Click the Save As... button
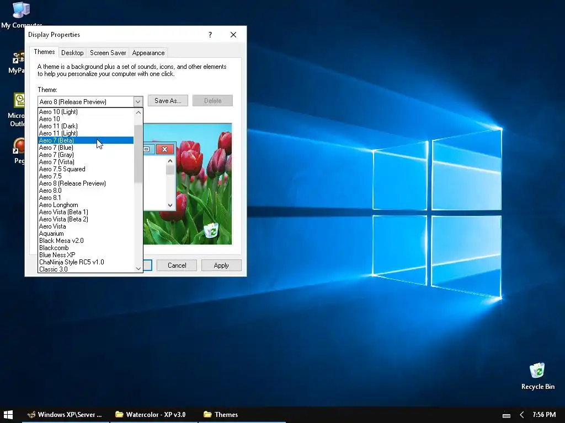Image resolution: width=565 pixels, height=423 pixels. coord(168,101)
